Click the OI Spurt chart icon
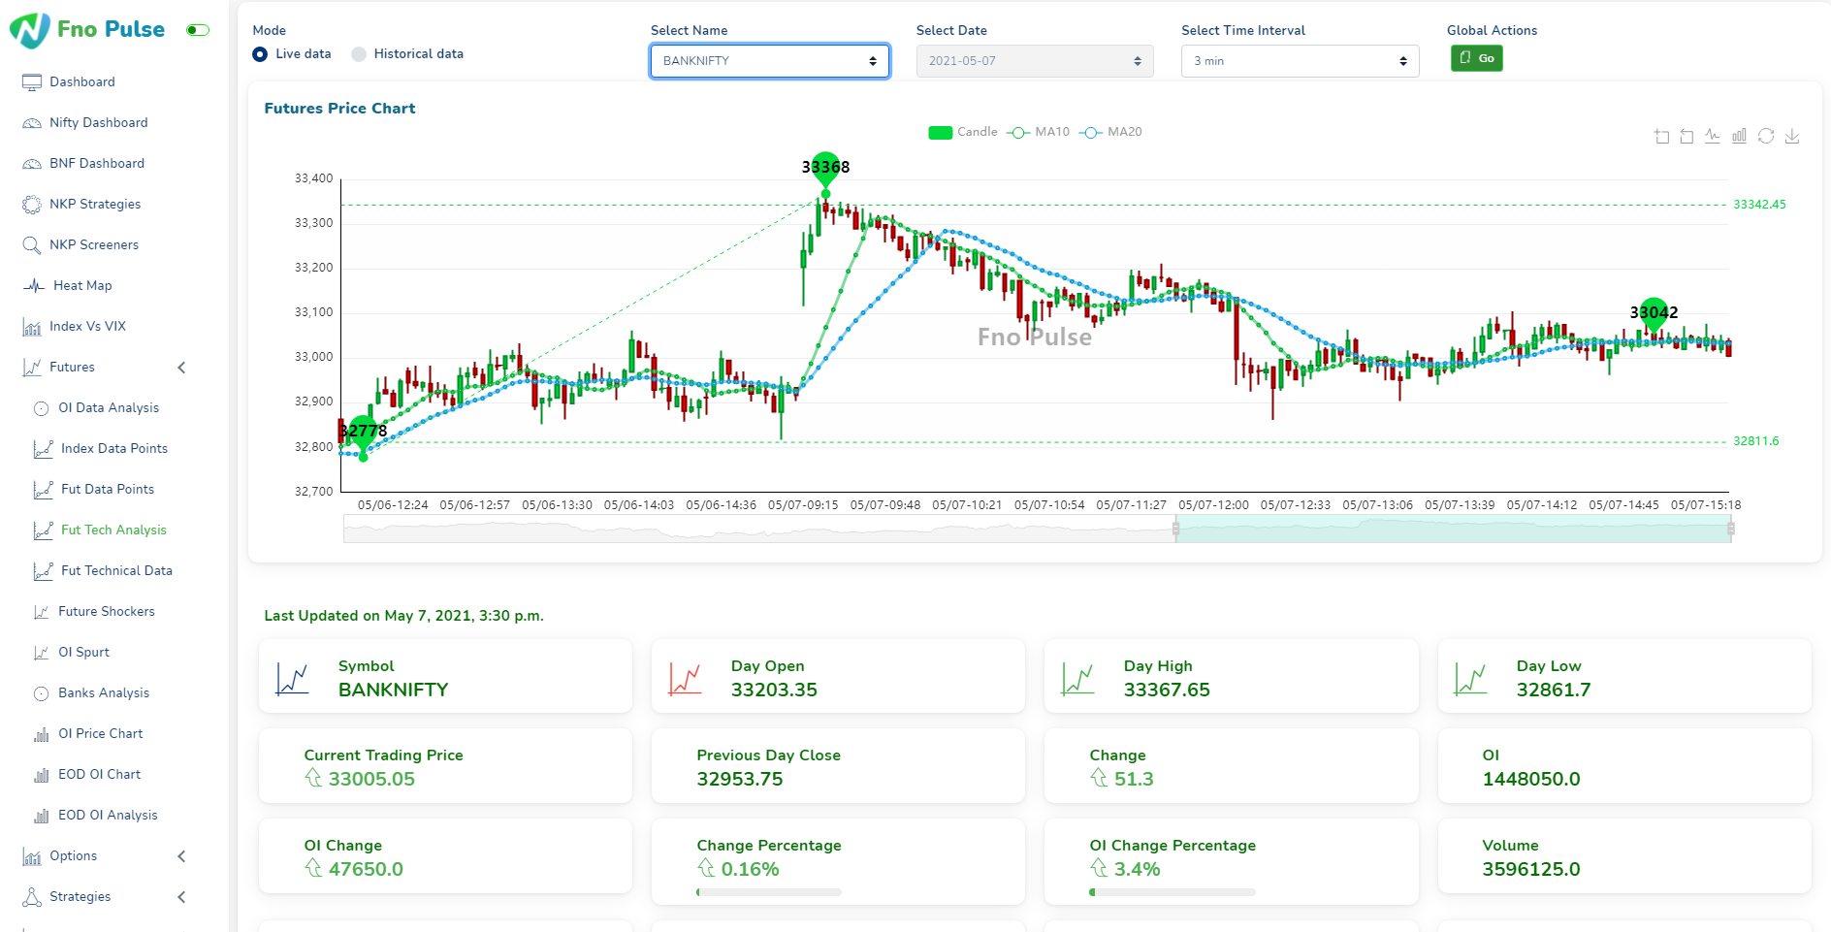 coord(42,653)
